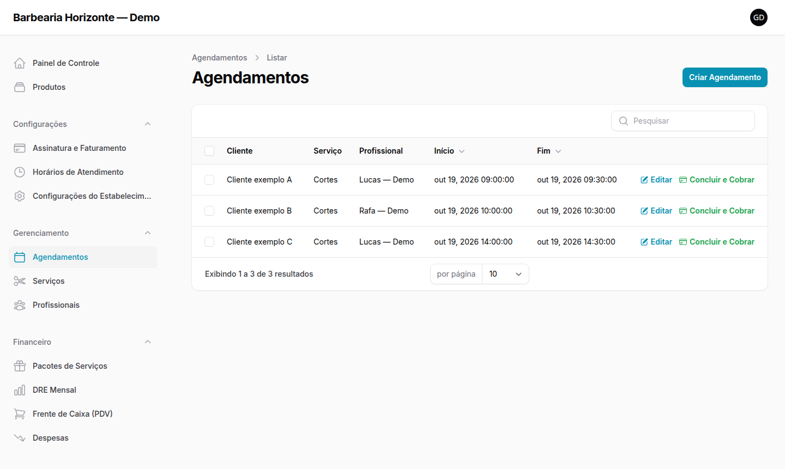Viewport: 785px width, 469px height.
Task: Click Concluir e Cobrar for Cliente exemplo A
Action: [x=717, y=180]
